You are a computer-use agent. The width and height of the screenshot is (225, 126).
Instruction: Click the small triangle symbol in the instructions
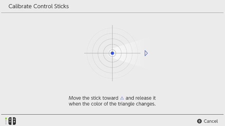tap(122, 98)
